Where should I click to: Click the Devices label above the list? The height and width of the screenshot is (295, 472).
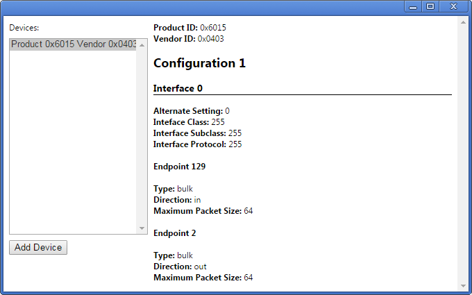point(24,28)
